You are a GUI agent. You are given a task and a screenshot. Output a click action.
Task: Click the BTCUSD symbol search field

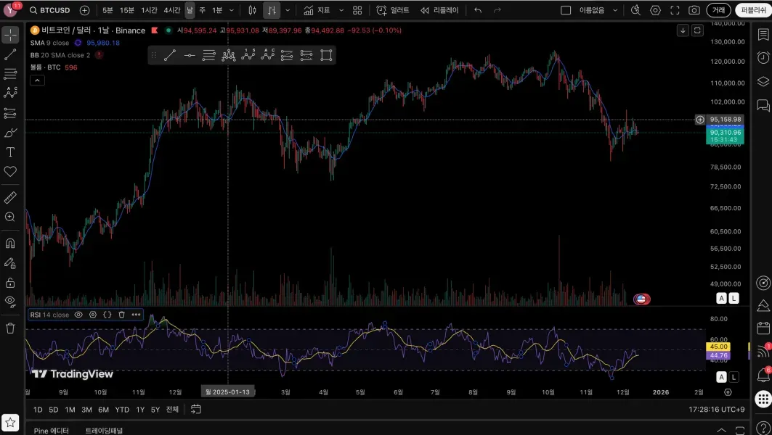tap(54, 10)
